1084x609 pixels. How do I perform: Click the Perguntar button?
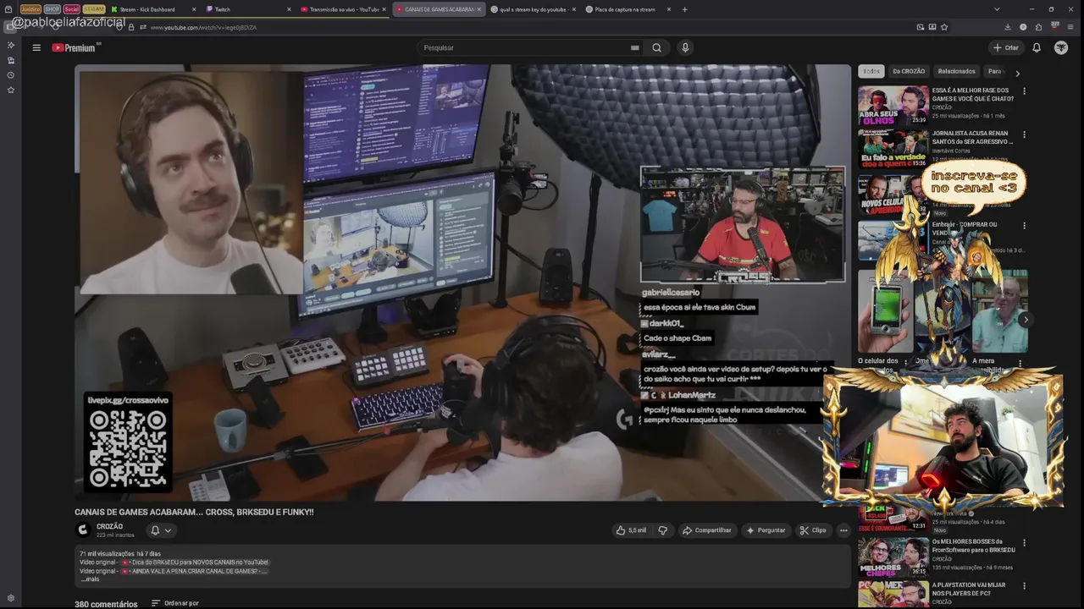tap(766, 530)
